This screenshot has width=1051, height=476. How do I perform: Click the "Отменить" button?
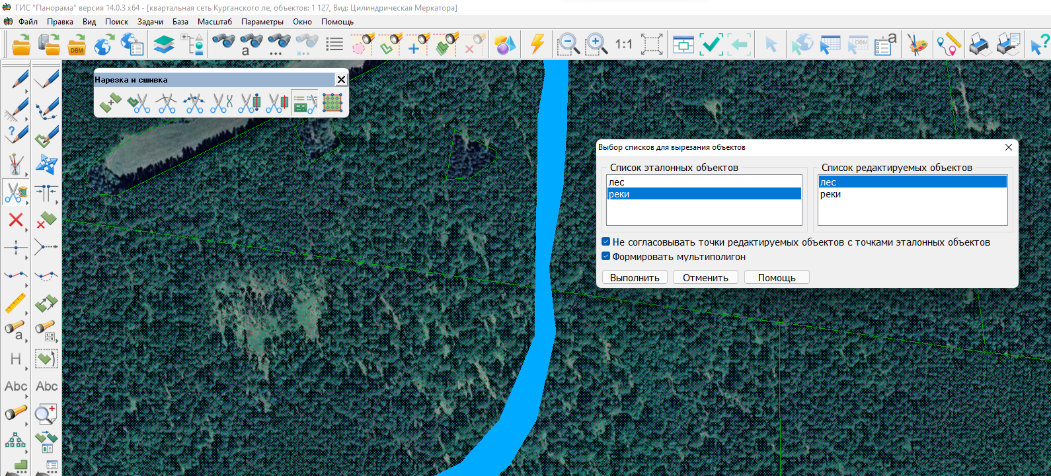705,278
